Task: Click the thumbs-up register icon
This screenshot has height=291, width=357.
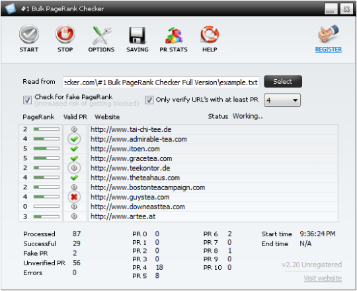Action: click(x=329, y=34)
